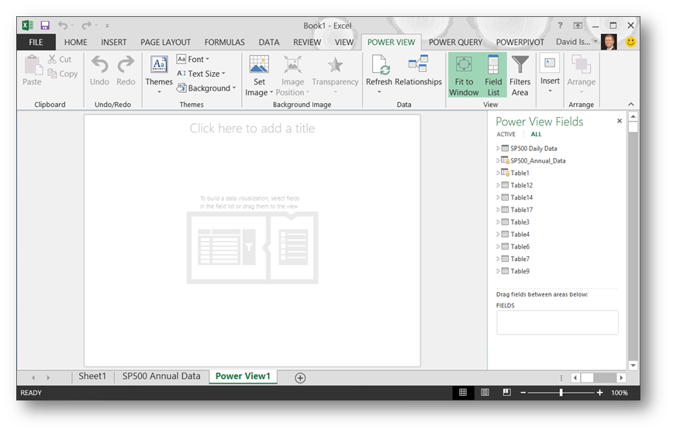Viewport: 673px width, 433px height.
Task: Click the Power View Undo arrow icon
Action: click(99, 64)
